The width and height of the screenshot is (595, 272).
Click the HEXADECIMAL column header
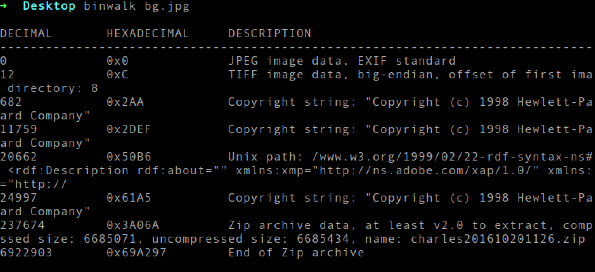click(x=148, y=33)
